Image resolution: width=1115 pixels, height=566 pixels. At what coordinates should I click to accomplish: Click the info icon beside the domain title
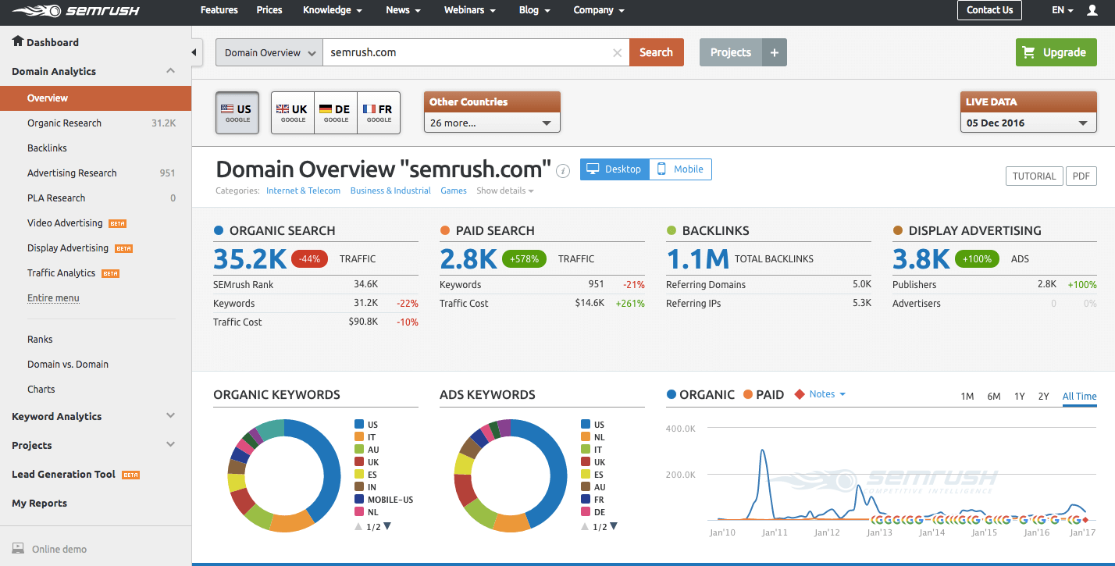coord(563,170)
